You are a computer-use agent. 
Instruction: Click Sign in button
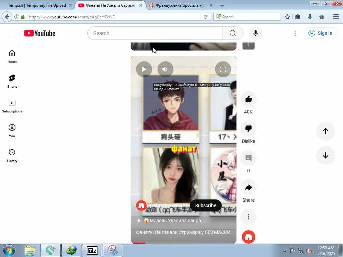[321, 33]
